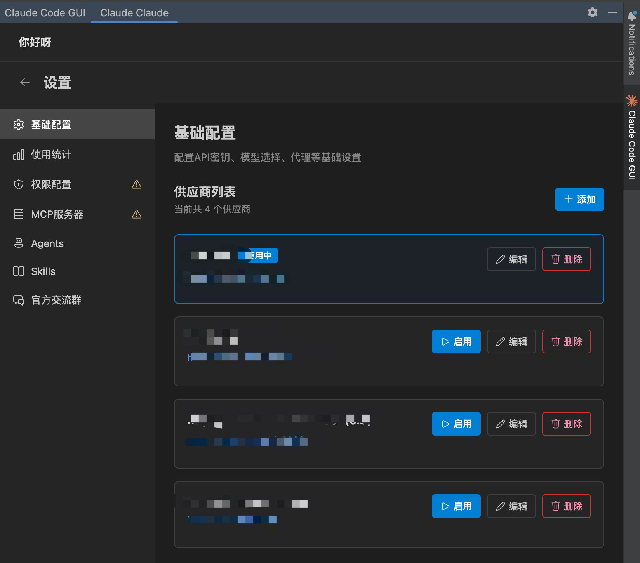This screenshot has width=640, height=563.
Task: Switch to the Claude Code GUI tab
Action: pyautogui.click(x=45, y=12)
